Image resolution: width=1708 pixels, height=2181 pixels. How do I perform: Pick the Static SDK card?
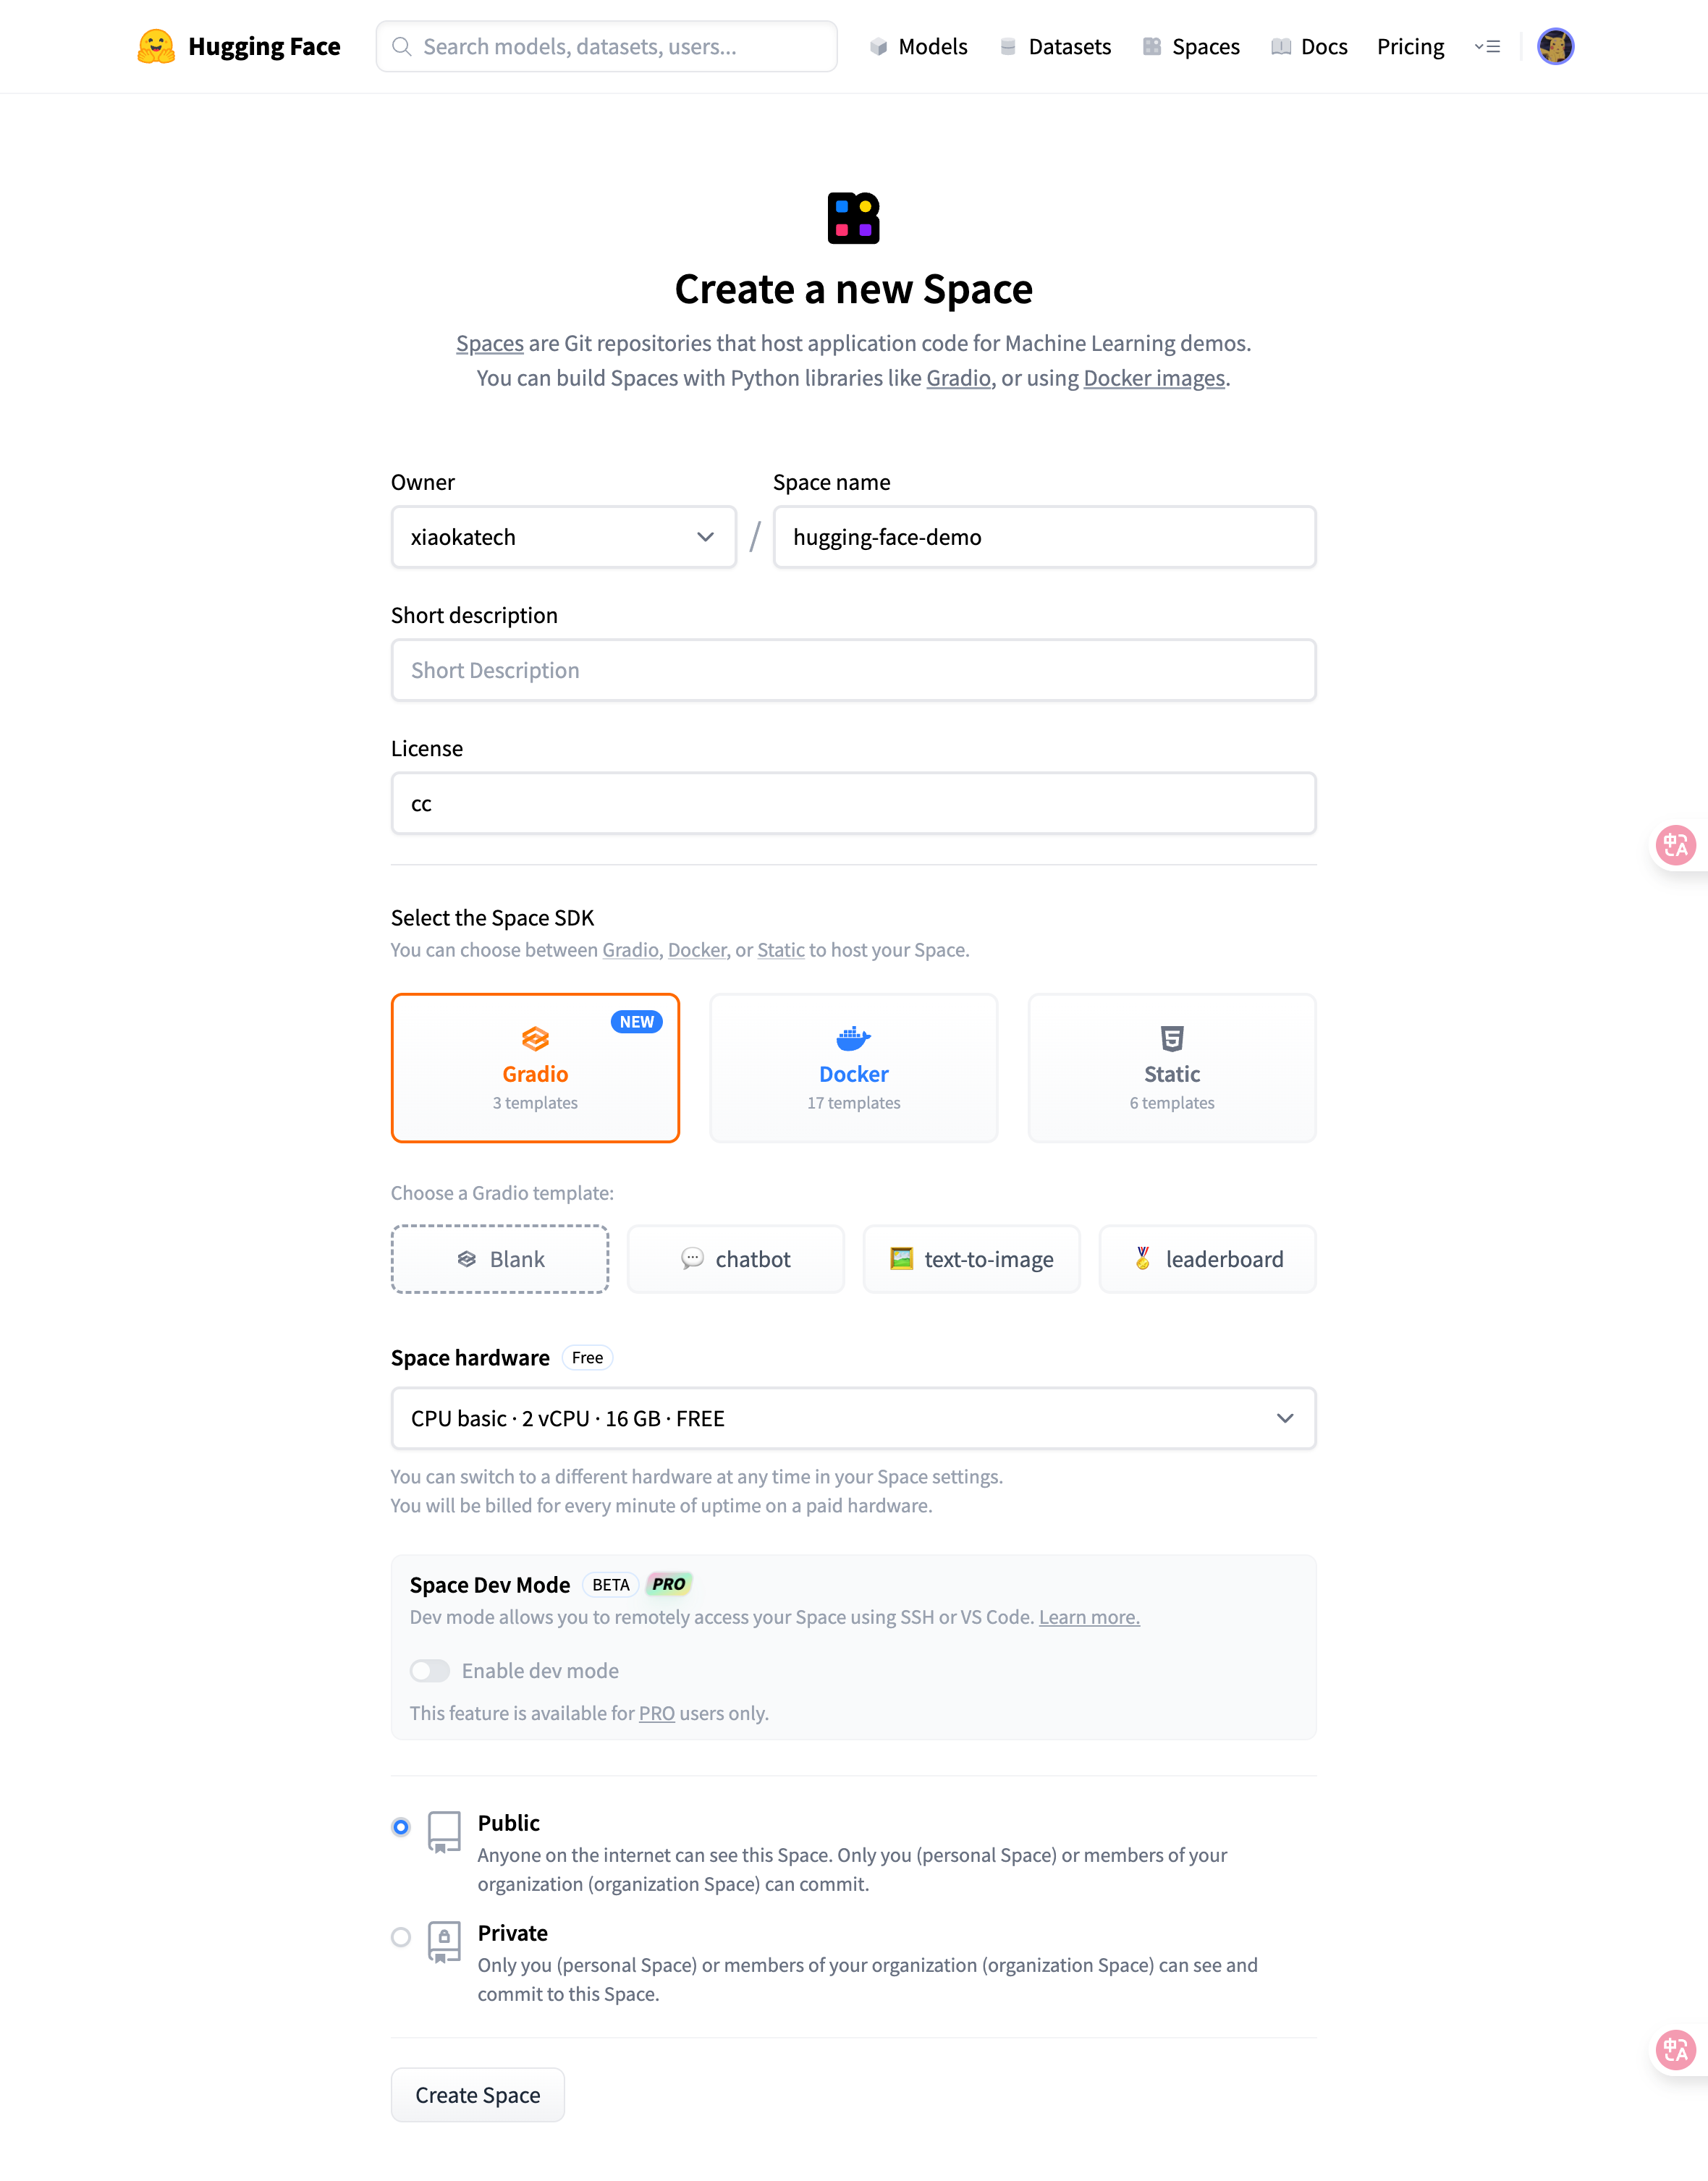[1172, 1067]
